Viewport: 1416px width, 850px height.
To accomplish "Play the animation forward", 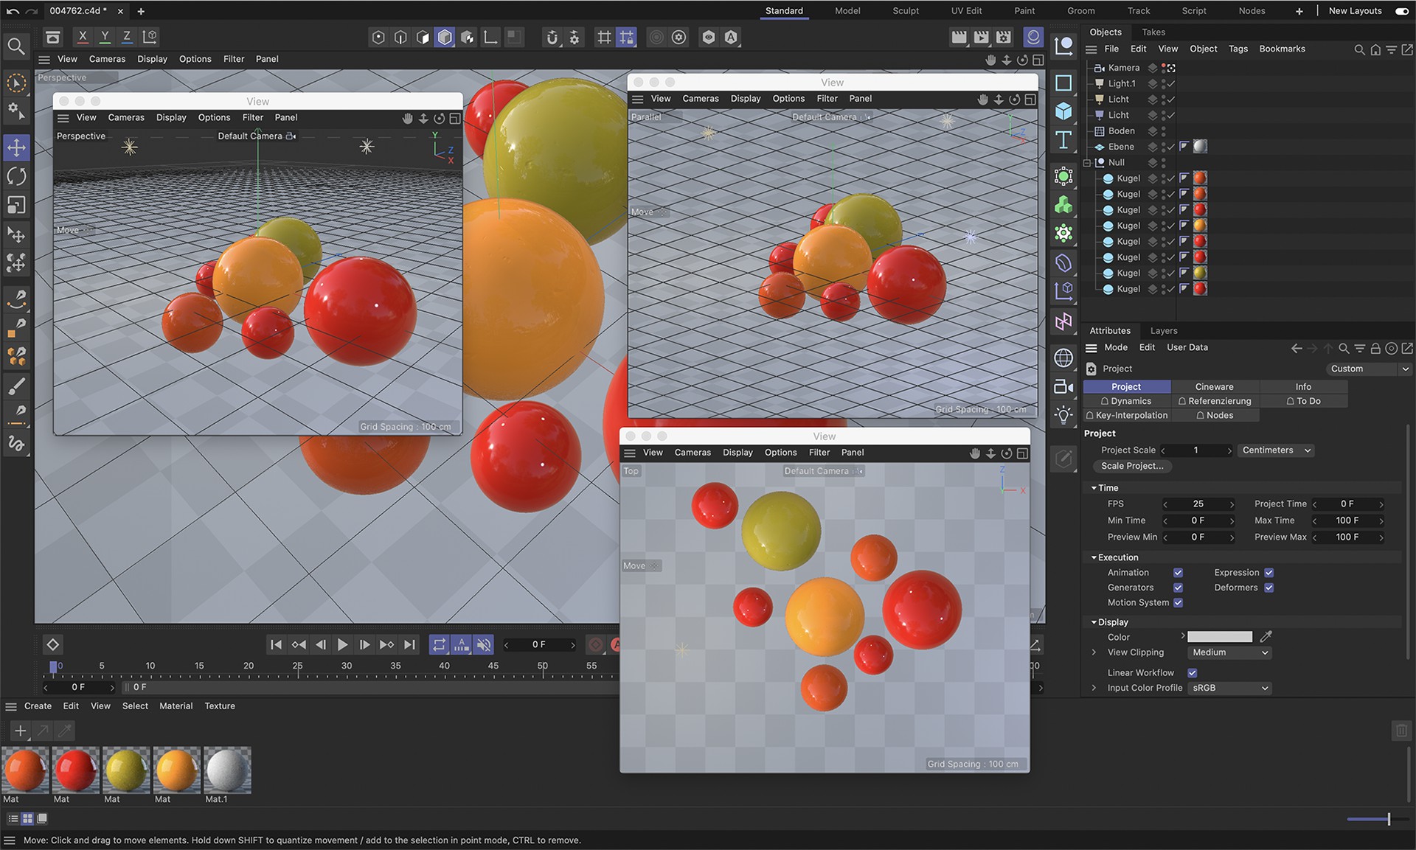I will [x=342, y=645].
